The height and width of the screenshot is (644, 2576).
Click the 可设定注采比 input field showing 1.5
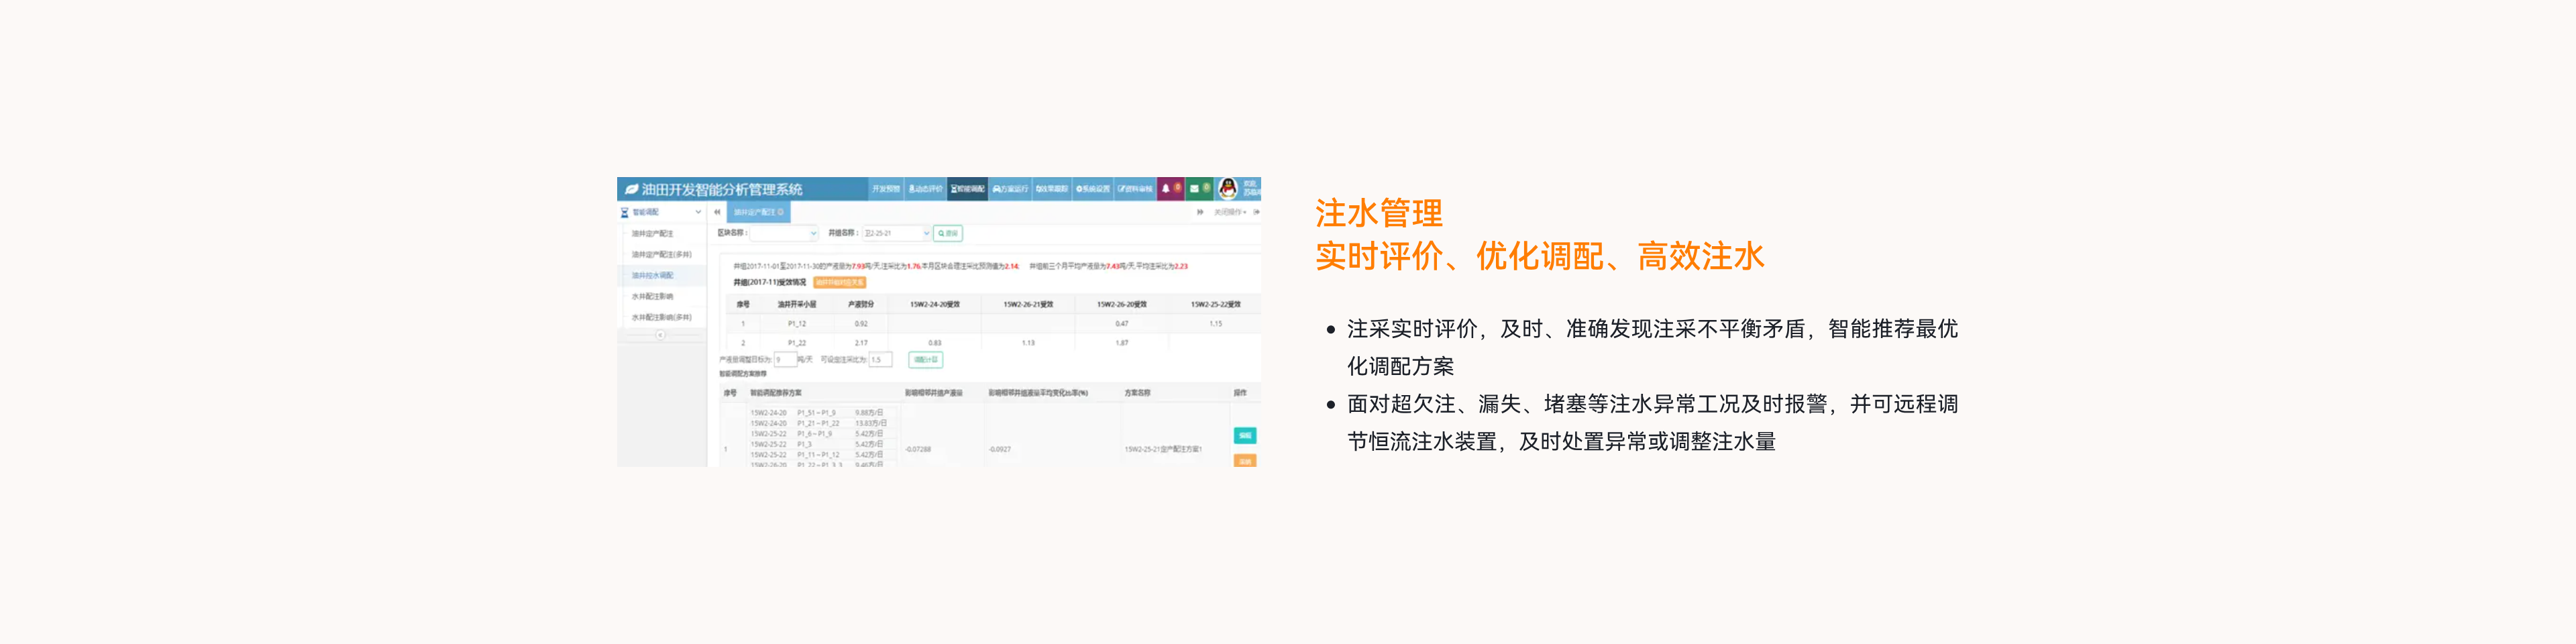(880, 360)
